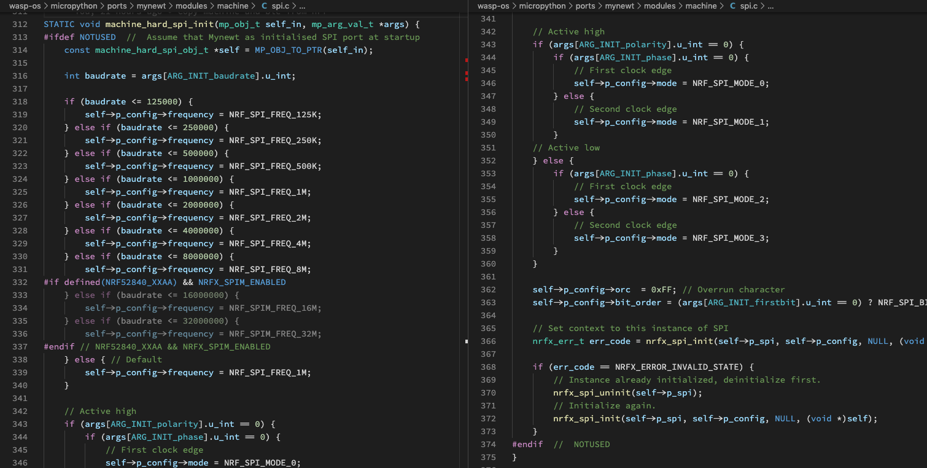Click NRF_SPI_MODE_3 on line 358

(731, 238)
